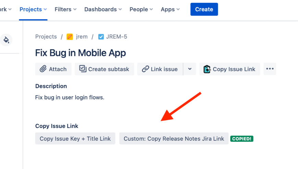
Task: Click the chain icon on Link issue
Action: 145,69
